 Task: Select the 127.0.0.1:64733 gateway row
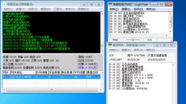pyautogui.click(x=52, y=77)
